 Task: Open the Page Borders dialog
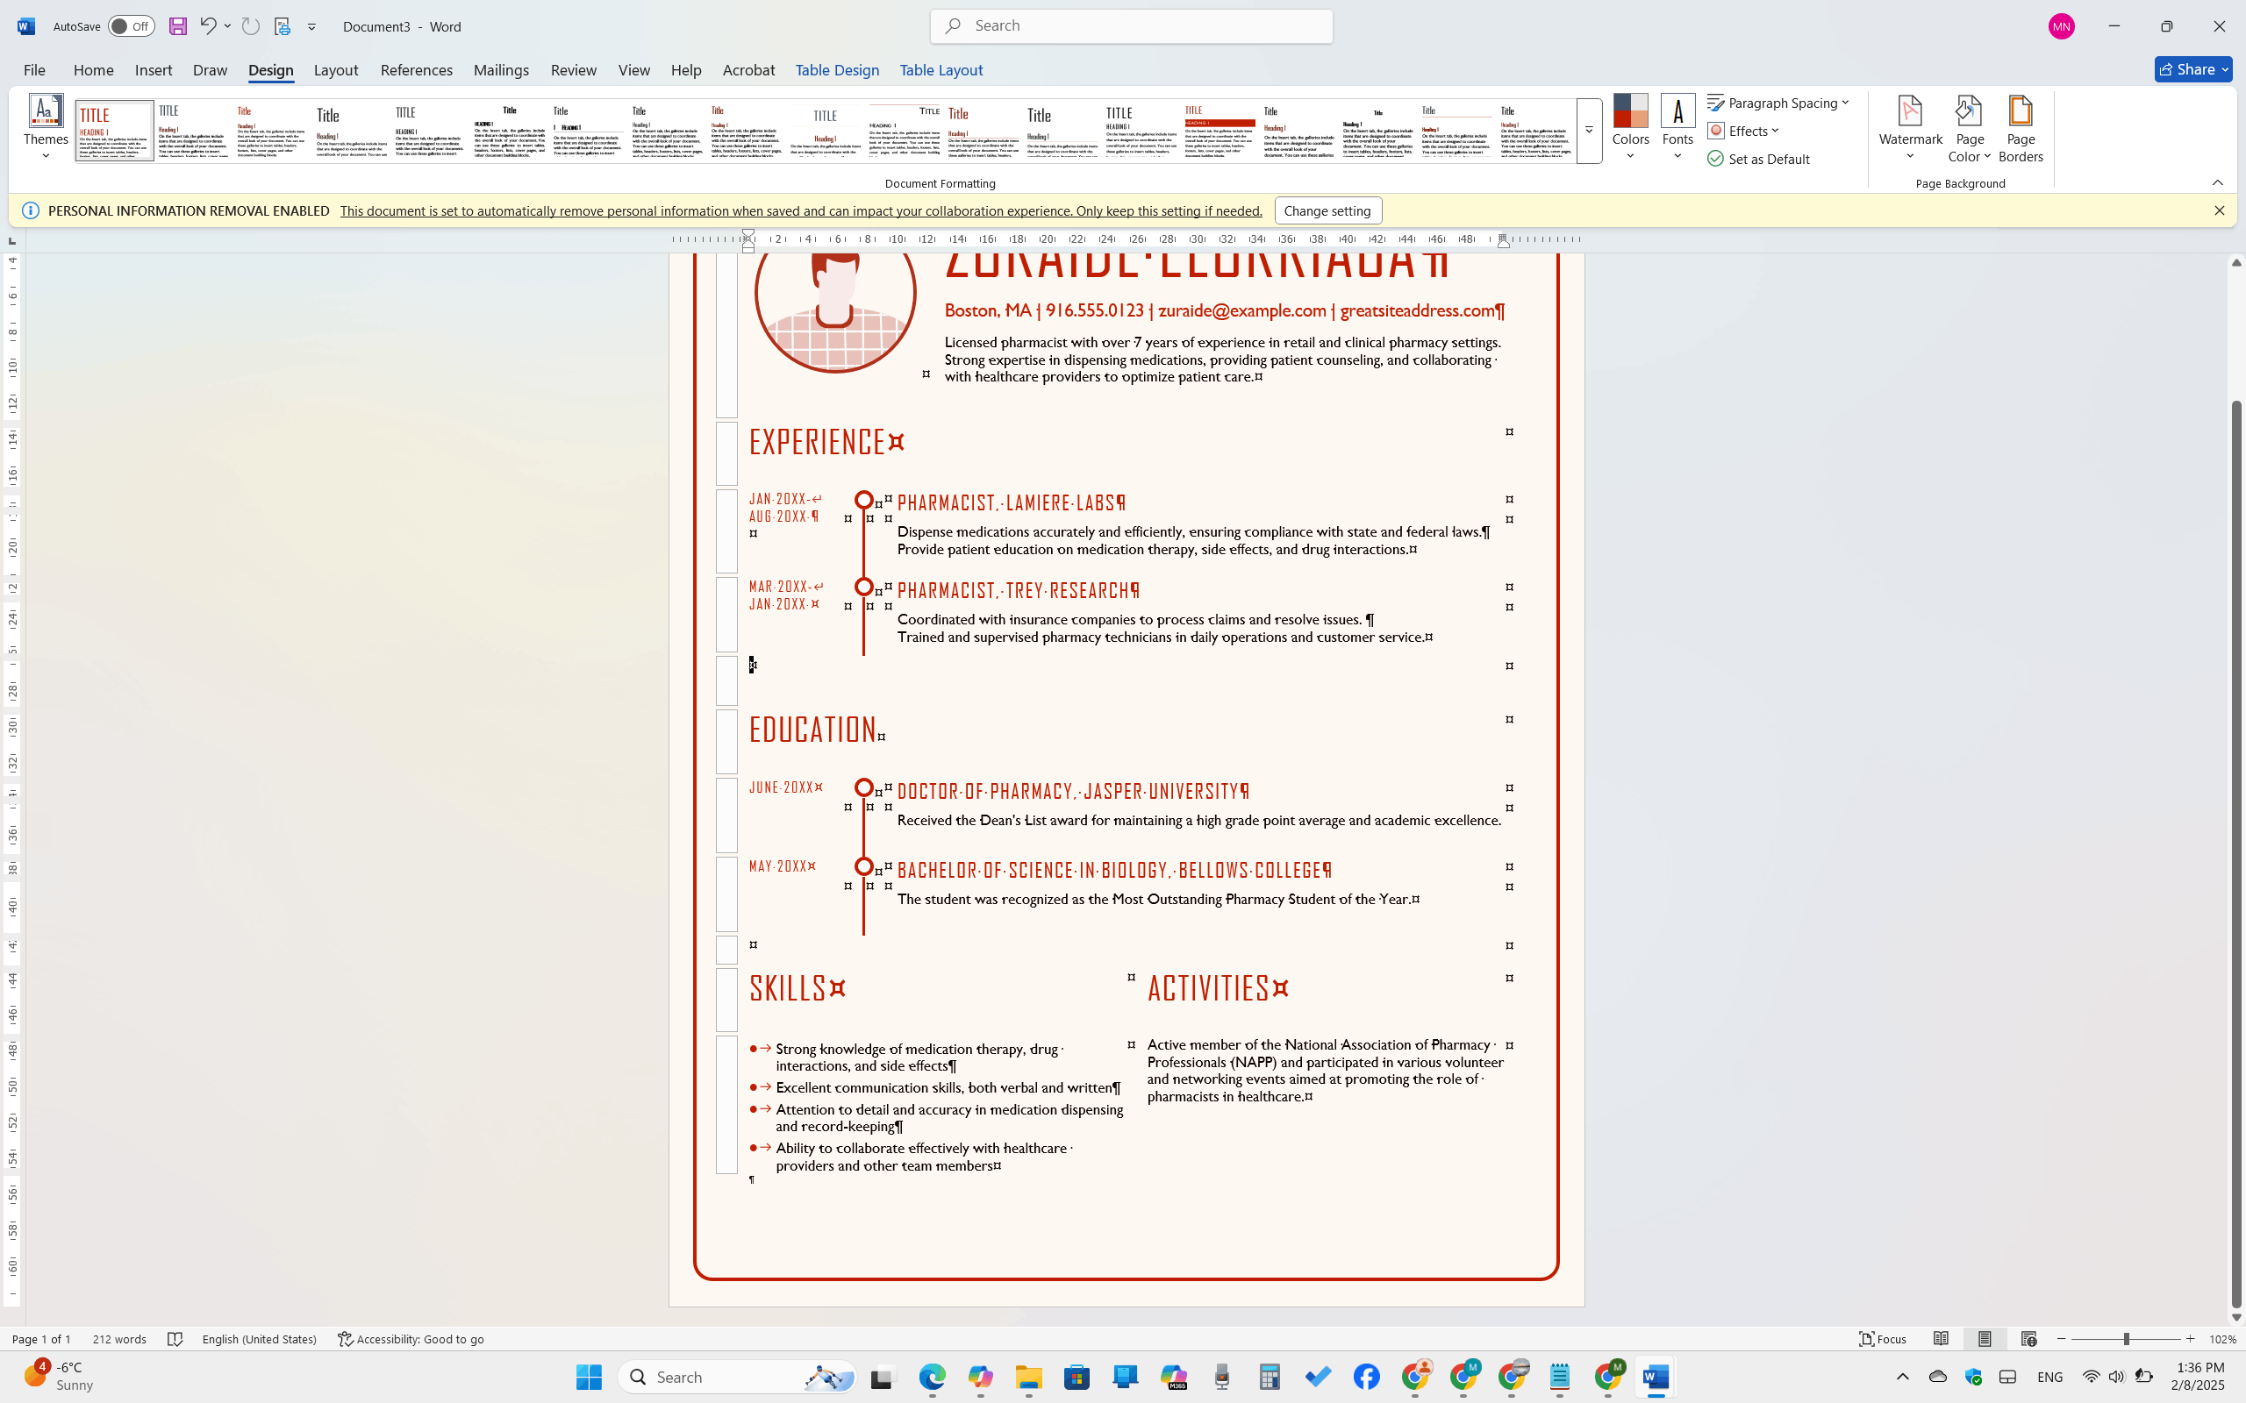(x=2020, y=128)
